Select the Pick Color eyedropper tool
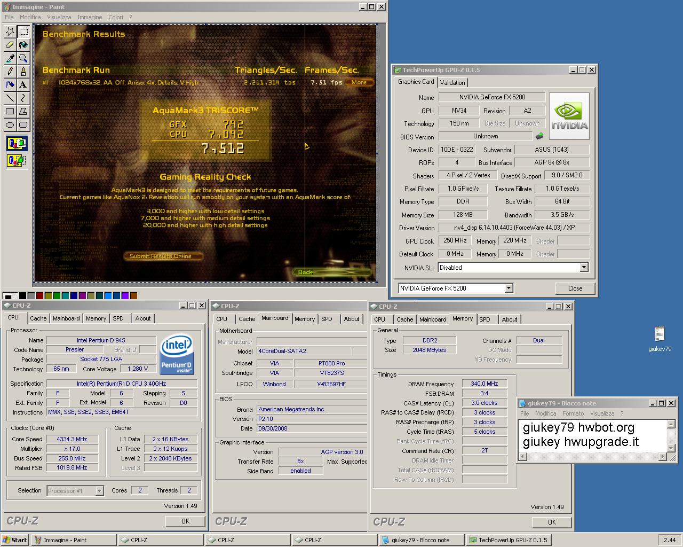The image size is (683, 547). click(x=10, y=58)
